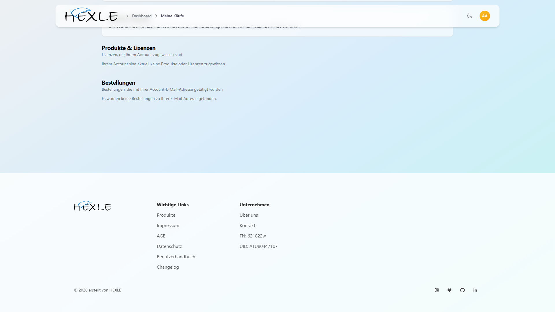
Task: Click the Wichtige Links heading
Action: tap(173, 205)
